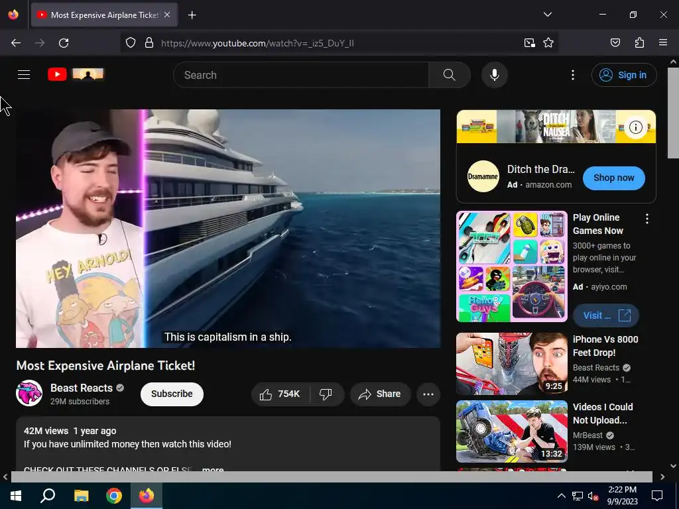
Task: Open Dramamine advertiser logo
Action: point(483,176)
